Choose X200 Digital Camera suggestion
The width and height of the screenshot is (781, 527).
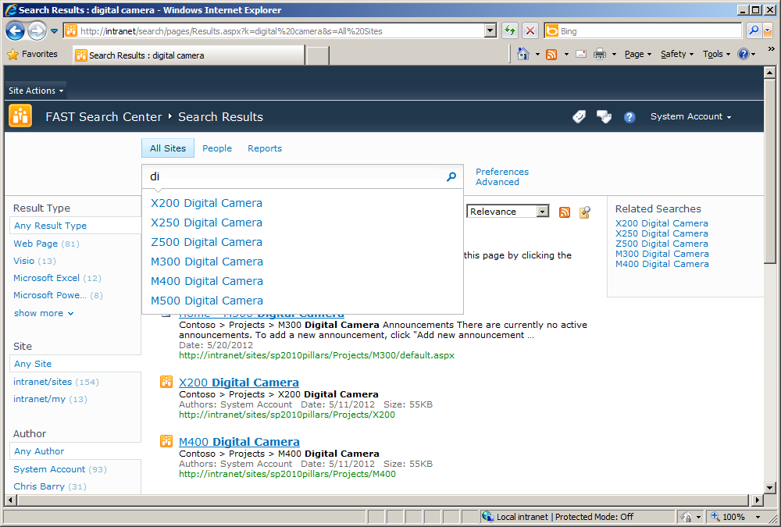[206, 203]
